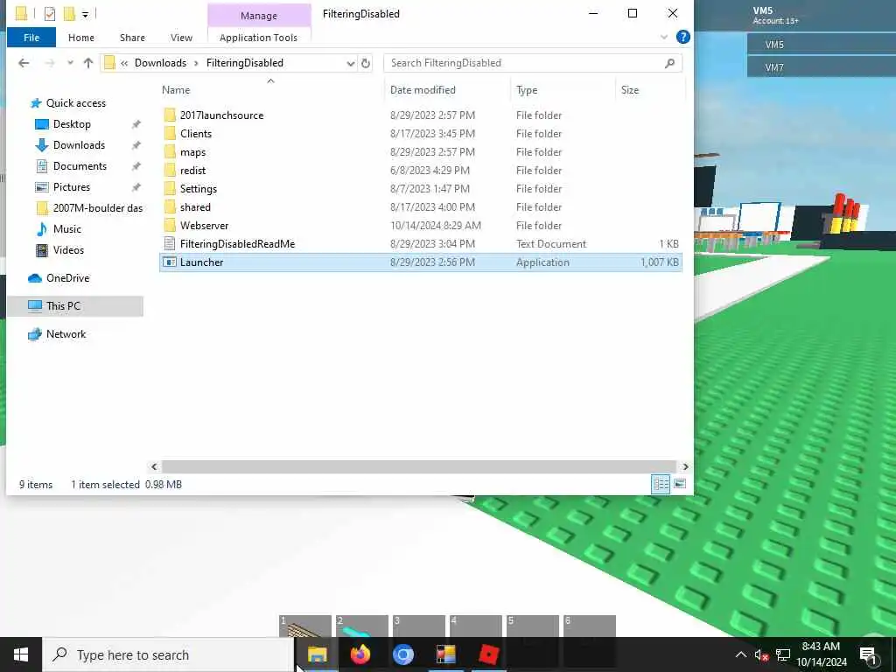
Task: Select the shared folder icon
Action: point(170,206)
